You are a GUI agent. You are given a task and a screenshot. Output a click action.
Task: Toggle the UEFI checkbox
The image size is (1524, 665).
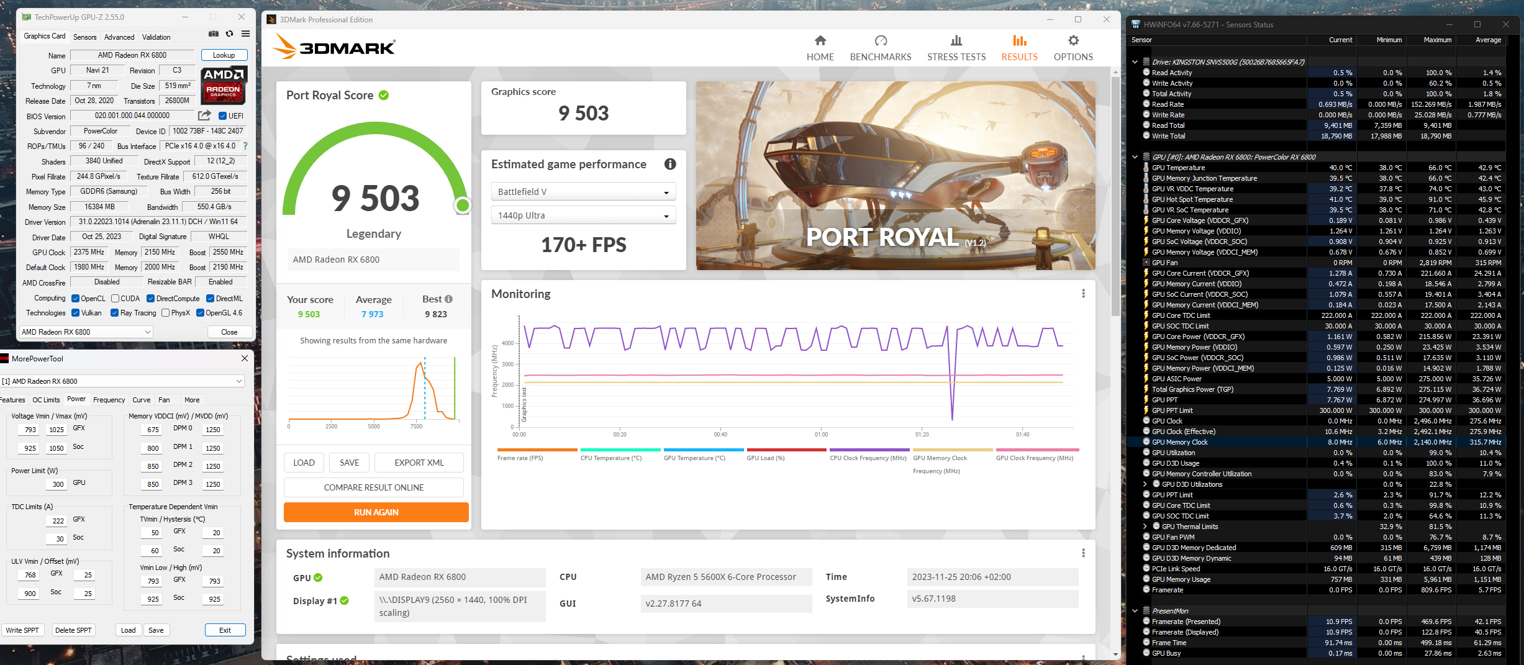[x=222, y=116]
